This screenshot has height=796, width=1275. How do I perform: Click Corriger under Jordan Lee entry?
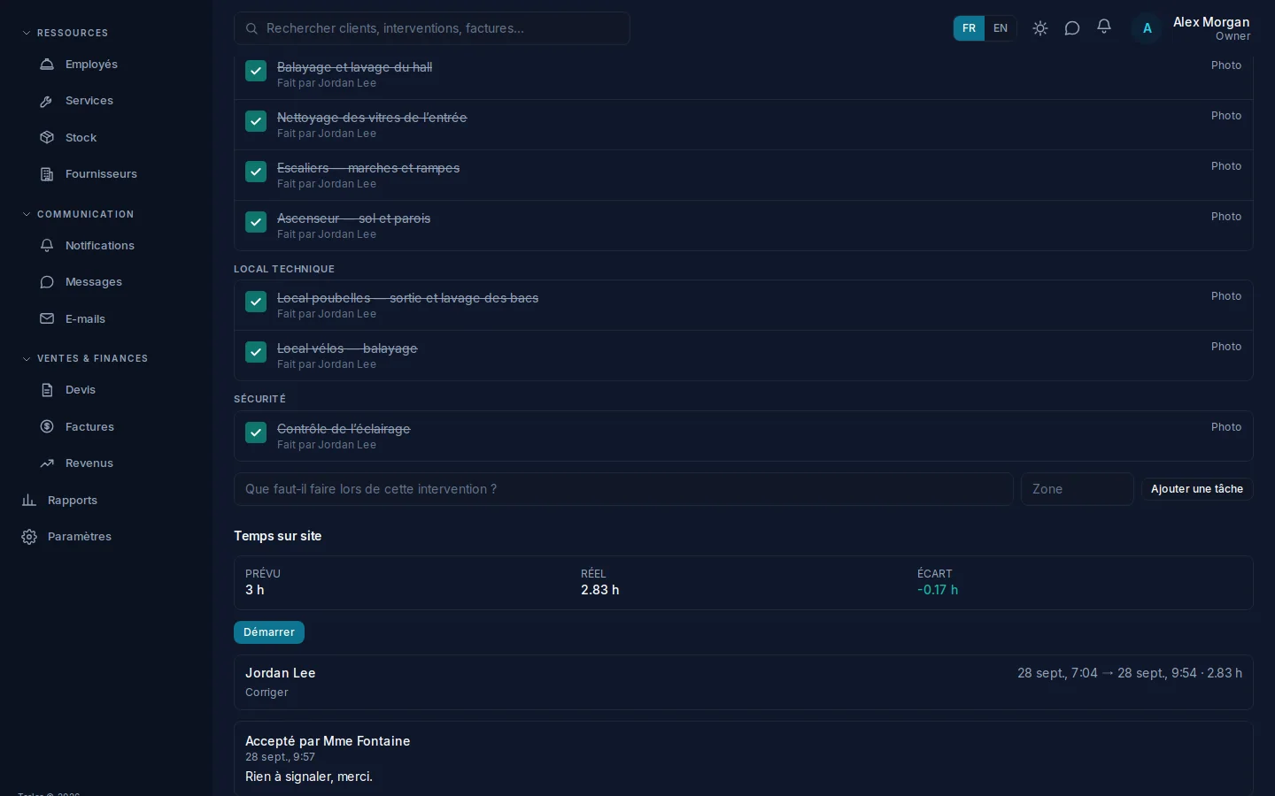267,693
